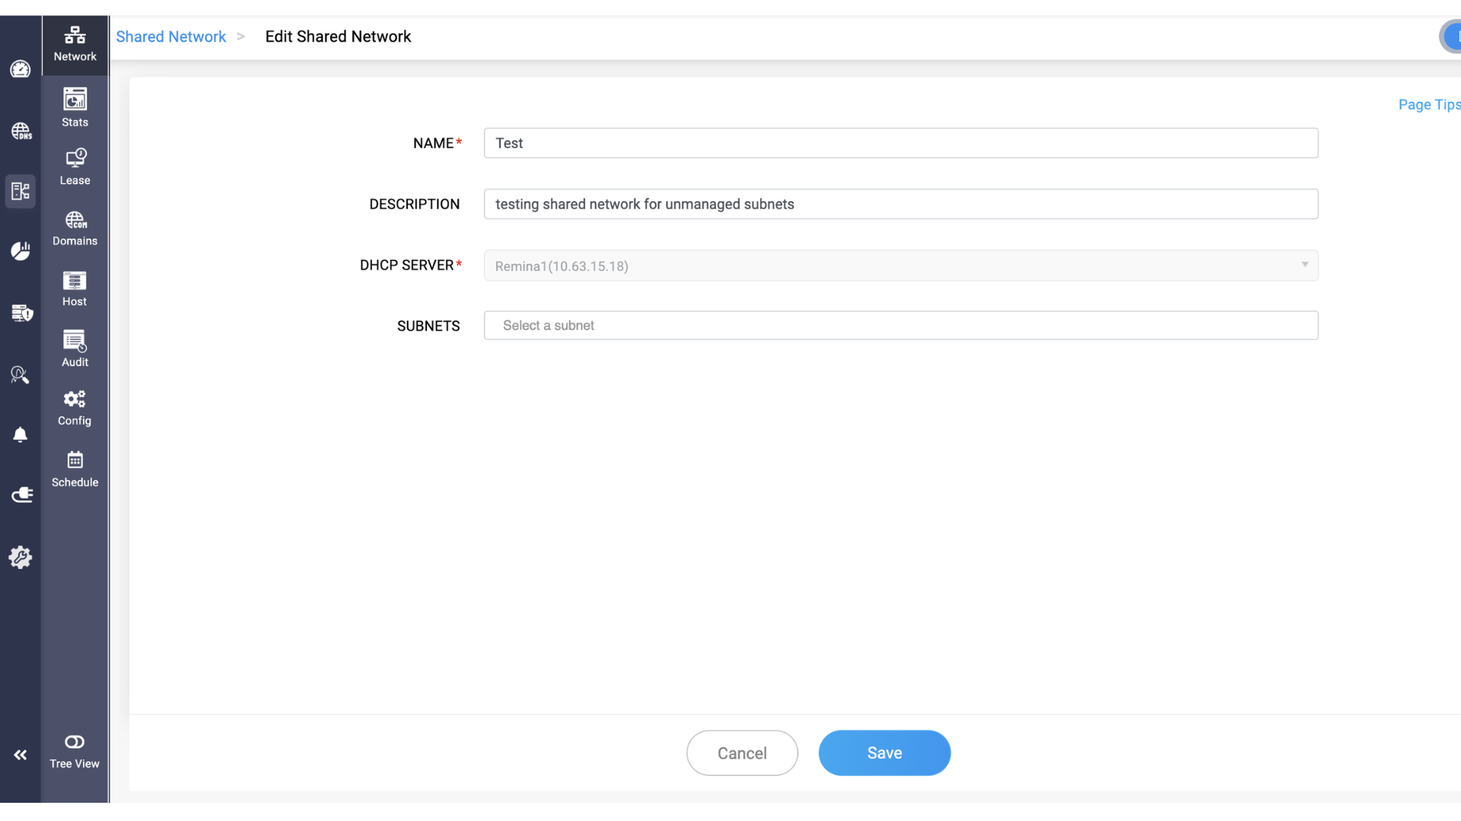Select the Network tab in sidebar

click(75, 44)
